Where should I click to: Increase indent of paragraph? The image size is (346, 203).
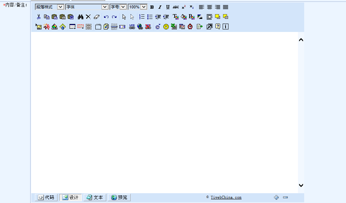(158, 17)
